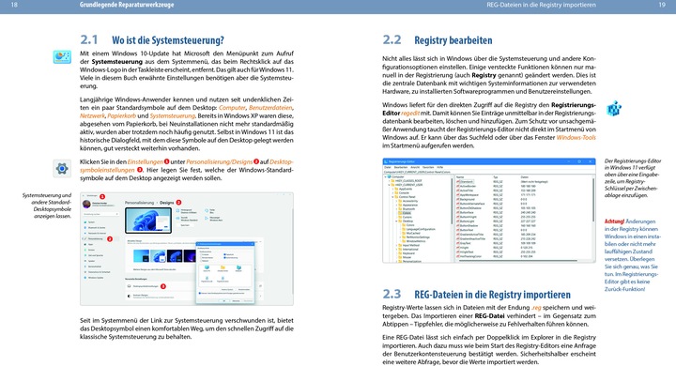This screenshot has height=366, width=676.
Task: Click the Registrierungs-Editor title bar icon in the screenshot
Action: (x=386, y=161)
